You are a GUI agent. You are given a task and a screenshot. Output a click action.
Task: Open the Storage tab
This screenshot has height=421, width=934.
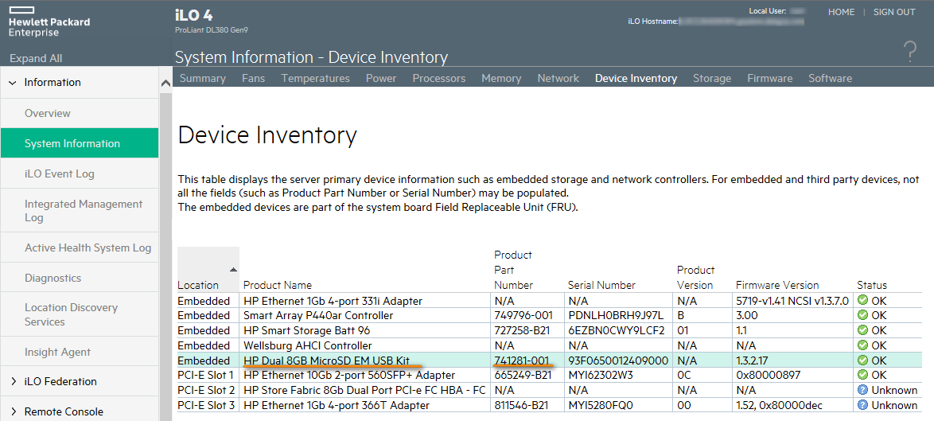click(x=711, y=78)
